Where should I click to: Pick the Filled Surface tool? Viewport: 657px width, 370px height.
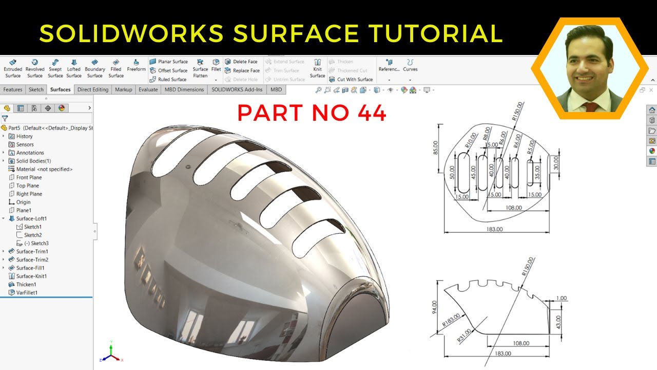(116, 69)
